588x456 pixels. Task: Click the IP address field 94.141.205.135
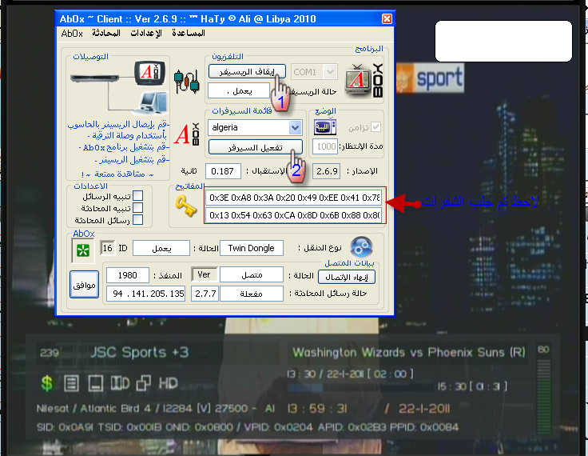pos(146,294)
